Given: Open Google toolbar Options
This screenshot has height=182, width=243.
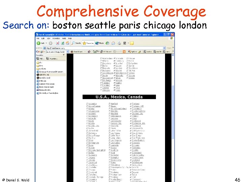Looking at the screenshot, I should 132,52.
